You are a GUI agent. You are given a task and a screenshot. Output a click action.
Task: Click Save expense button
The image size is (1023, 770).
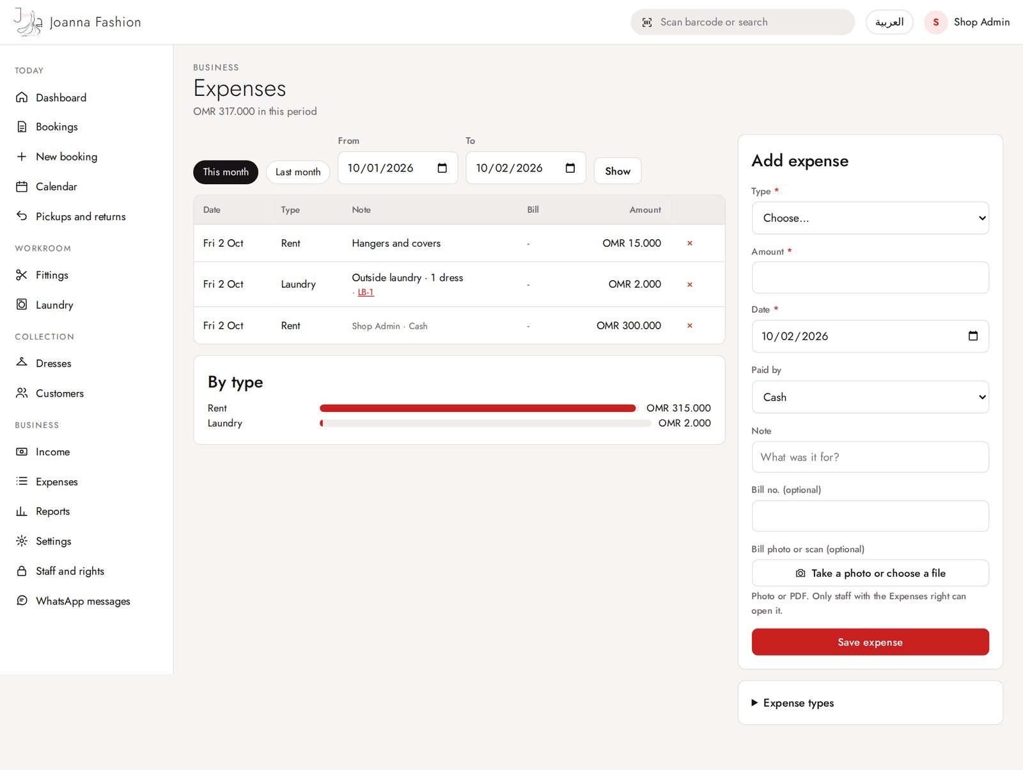(870, 642)
